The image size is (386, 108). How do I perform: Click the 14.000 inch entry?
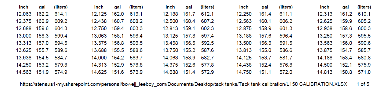pos(99,58)
